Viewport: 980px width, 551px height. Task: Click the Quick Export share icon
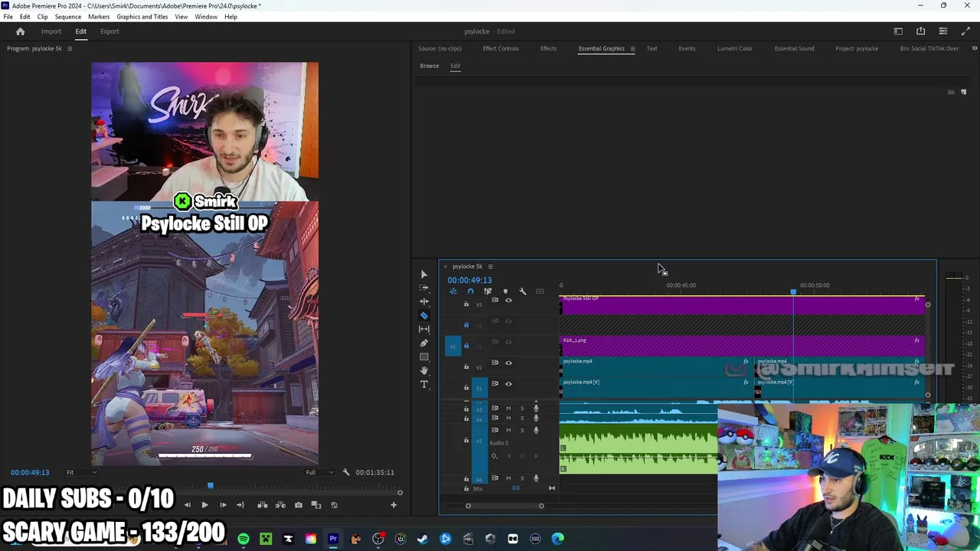(x=920, y=31)
